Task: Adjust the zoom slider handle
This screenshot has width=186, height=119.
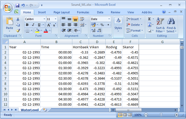Action: [161, 115]
